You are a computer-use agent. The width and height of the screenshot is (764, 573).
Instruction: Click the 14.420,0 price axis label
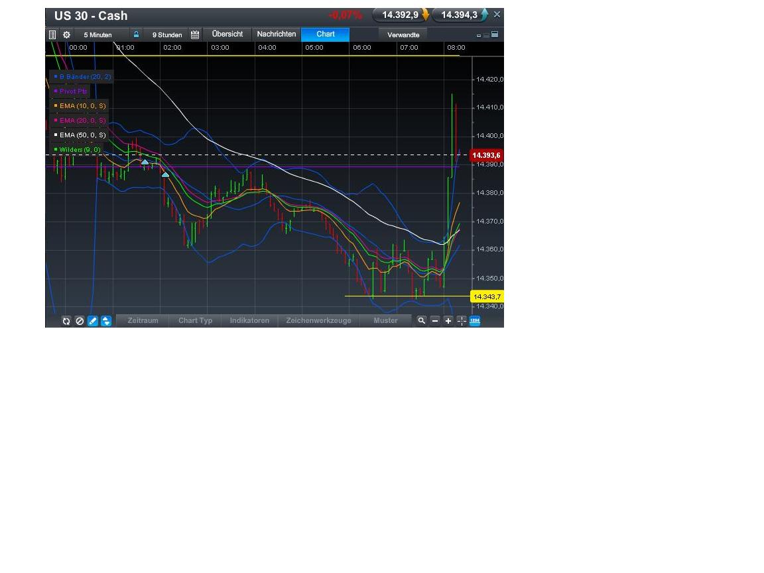[489, 79]
